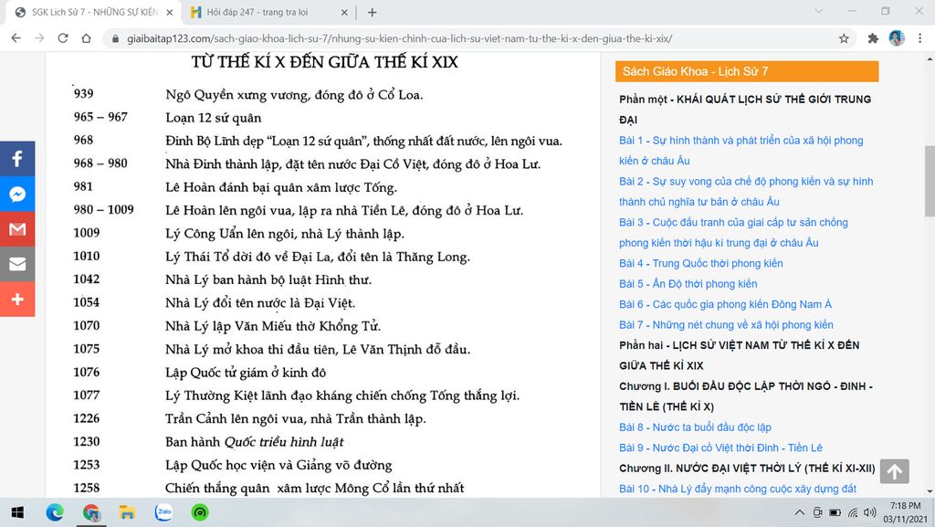This screenshot has height=527, width=935.
Task: Open Bài 2 lesson link
Action: (745, 192)
